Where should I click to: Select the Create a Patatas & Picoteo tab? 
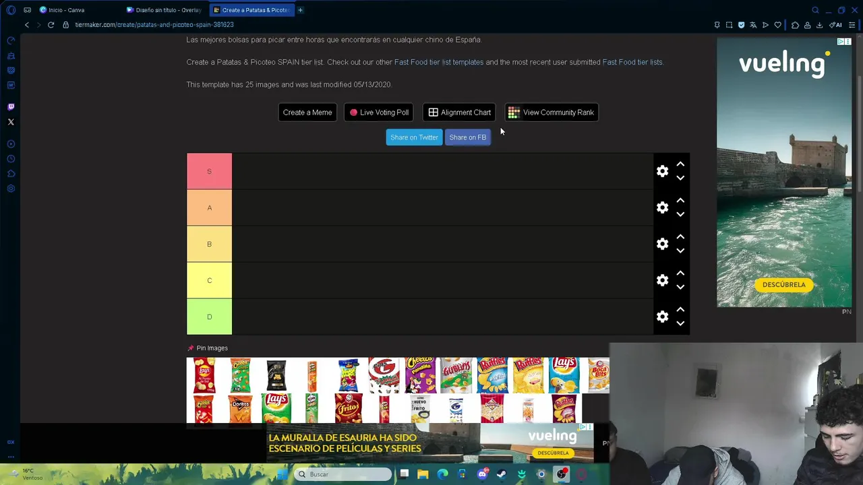coord(252,10)
